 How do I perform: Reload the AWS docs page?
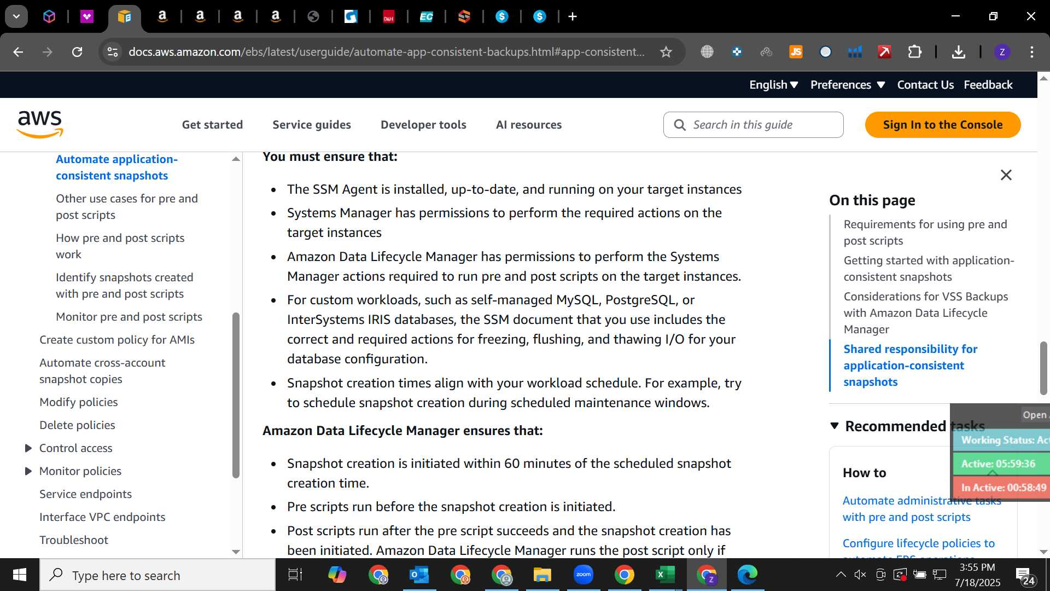click(x=77, y=52)
